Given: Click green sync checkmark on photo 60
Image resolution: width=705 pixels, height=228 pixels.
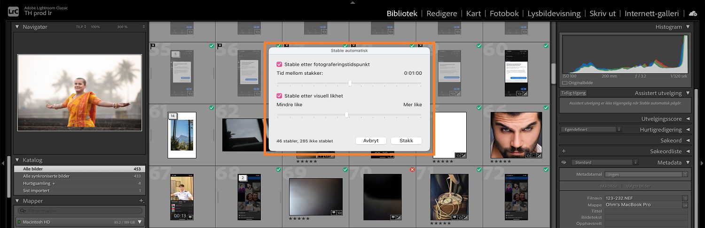Looking at the screenshot, I should (x=546, y=46).
